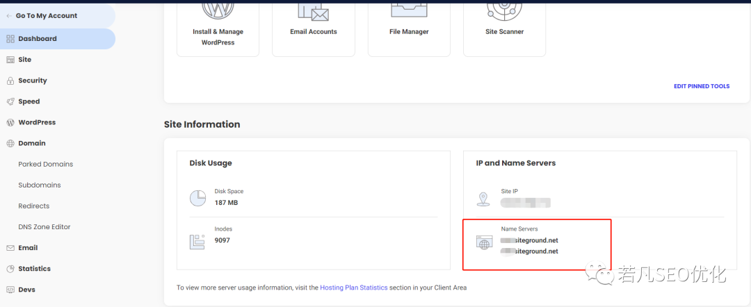Click the IP and Name Servers heading
The width and height of the screenshot is (751, 307).
(516, 163)
